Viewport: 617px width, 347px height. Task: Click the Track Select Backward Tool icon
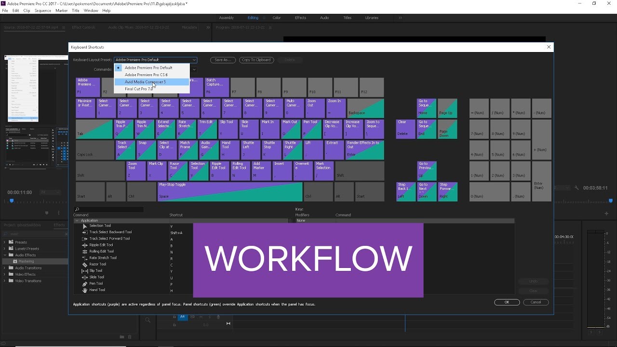pyautogui.click(x=85, y=232)
